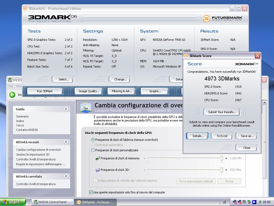Viewport: 274px width, 206px height.
Task: Click the memory clock frequency slider handle
Action: [x=222, y=158]
